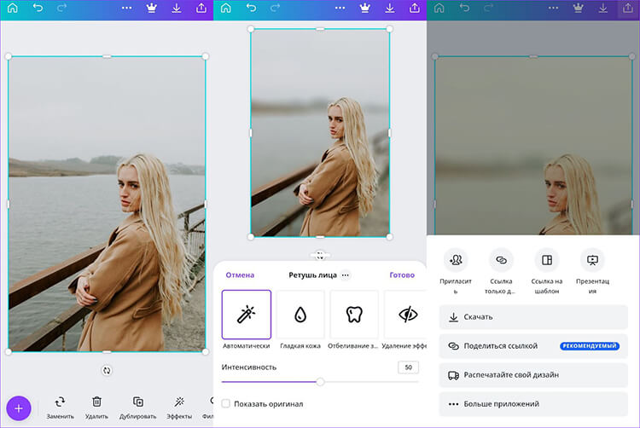Redo the action in the middle screen
The image size is (640, 428).
[275, 8]
